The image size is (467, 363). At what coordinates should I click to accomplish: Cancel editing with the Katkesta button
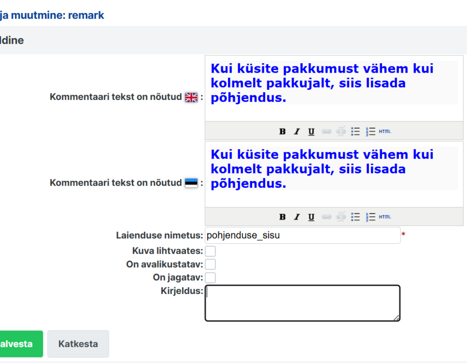(x=78, y=344)
